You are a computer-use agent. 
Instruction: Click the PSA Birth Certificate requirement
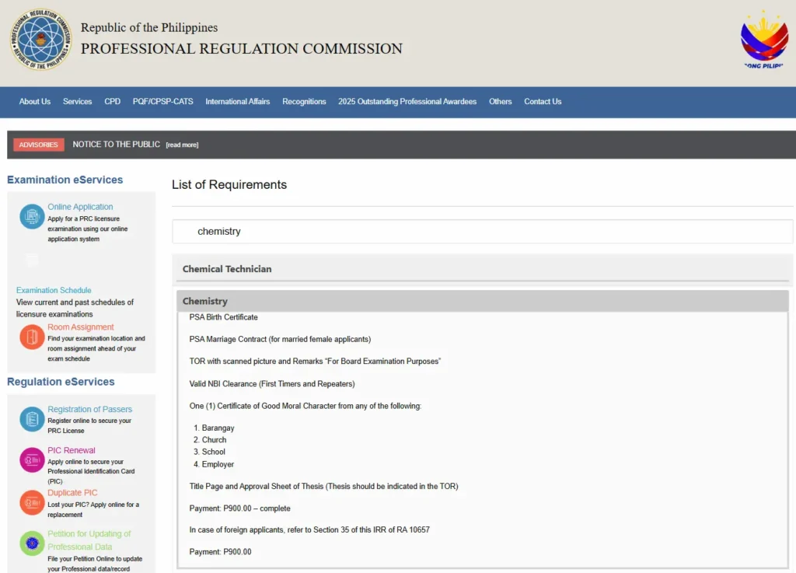click(x=223, y=317)
